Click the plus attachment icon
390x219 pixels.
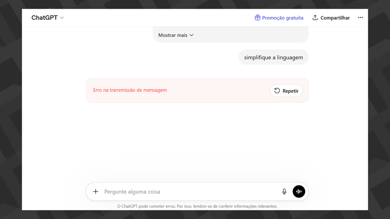click(x=96, y=192)
